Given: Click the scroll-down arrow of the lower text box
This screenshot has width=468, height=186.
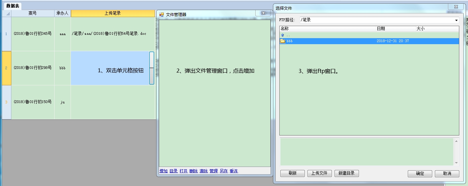Looking at the screenshot, I should (x=457, y=163).
